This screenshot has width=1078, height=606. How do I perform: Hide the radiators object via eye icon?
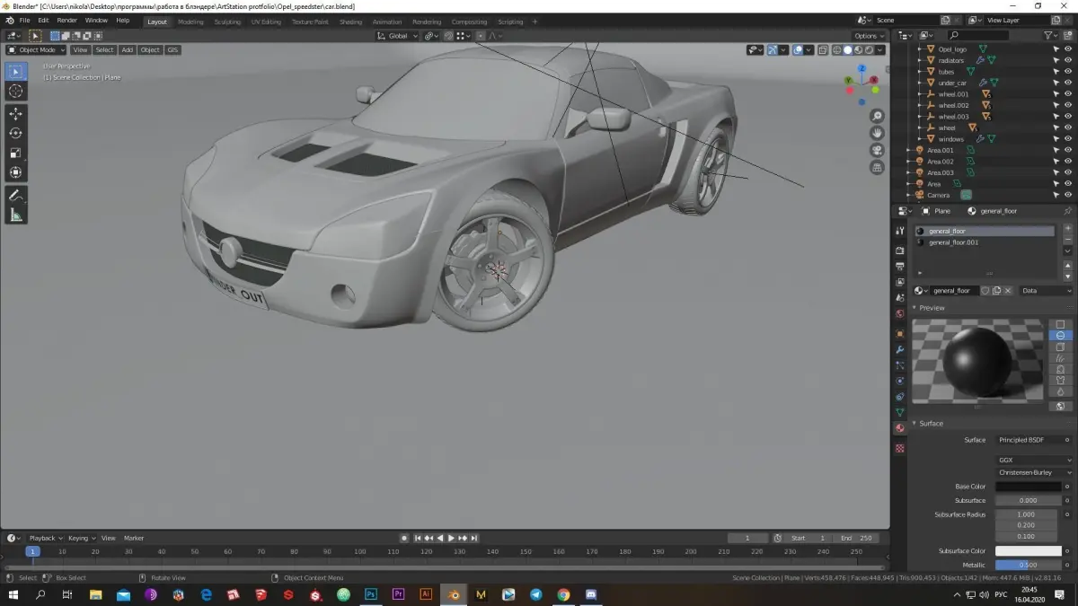1068,60
